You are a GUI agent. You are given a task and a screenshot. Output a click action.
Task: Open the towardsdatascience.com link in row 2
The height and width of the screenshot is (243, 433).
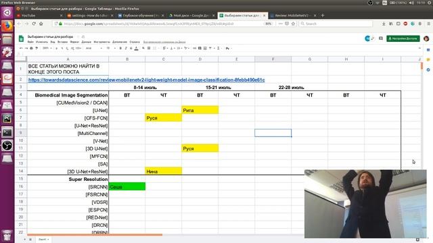pos(146,80)
